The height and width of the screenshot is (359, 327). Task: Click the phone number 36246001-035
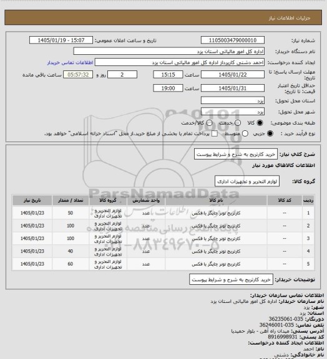pos(276,325)
